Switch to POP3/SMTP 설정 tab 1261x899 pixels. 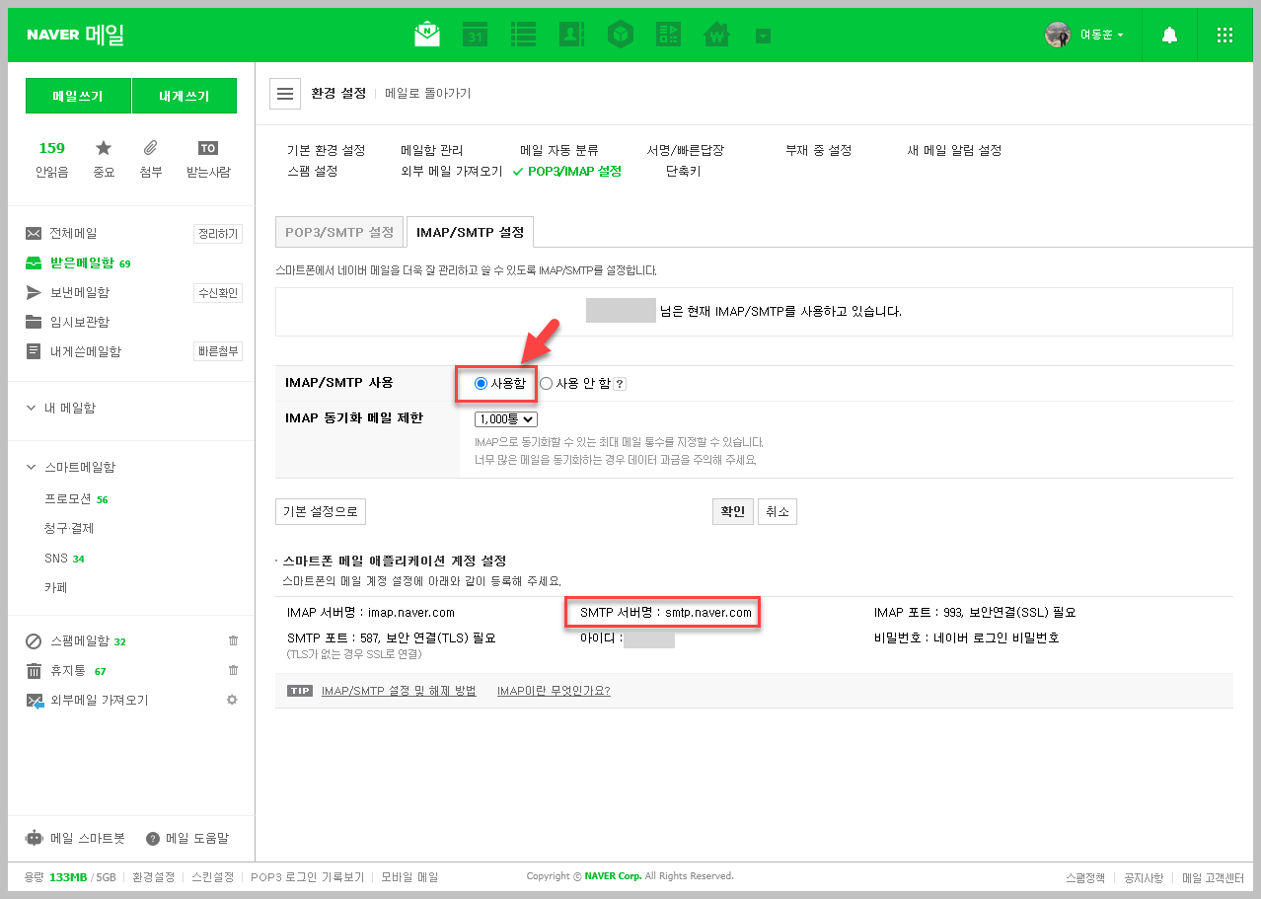[339, 233]
